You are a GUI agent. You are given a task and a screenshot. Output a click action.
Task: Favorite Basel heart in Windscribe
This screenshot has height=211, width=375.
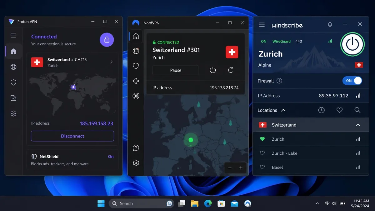click(262, 167)
